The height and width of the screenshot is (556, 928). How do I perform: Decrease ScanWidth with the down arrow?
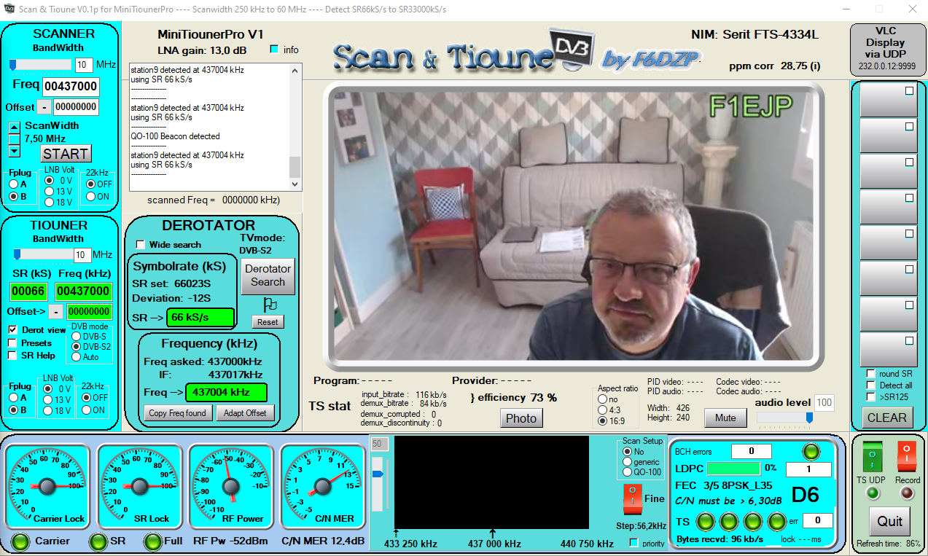coord(14,152)
